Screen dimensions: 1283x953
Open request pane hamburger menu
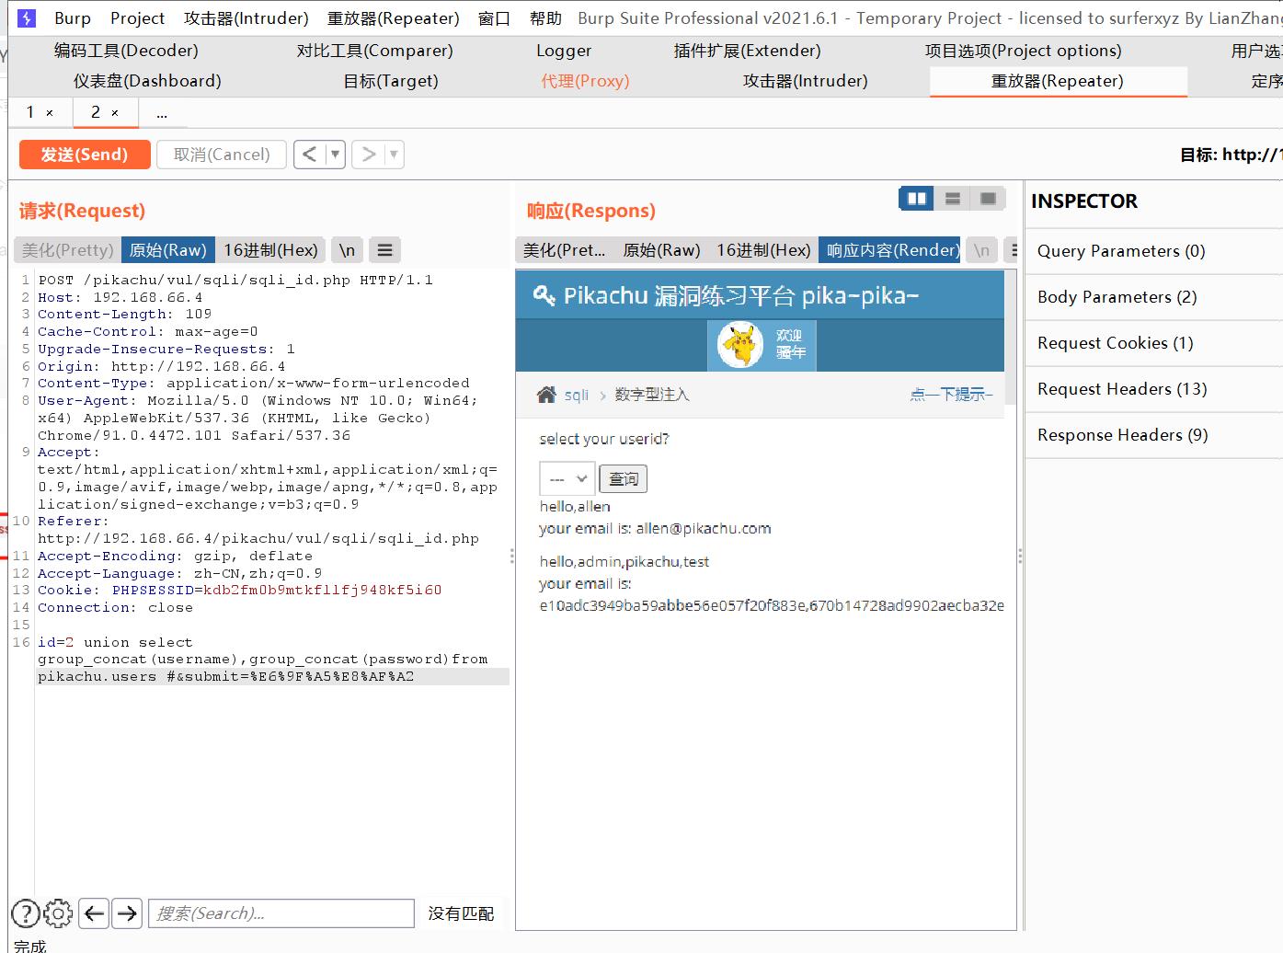[385, 250]
